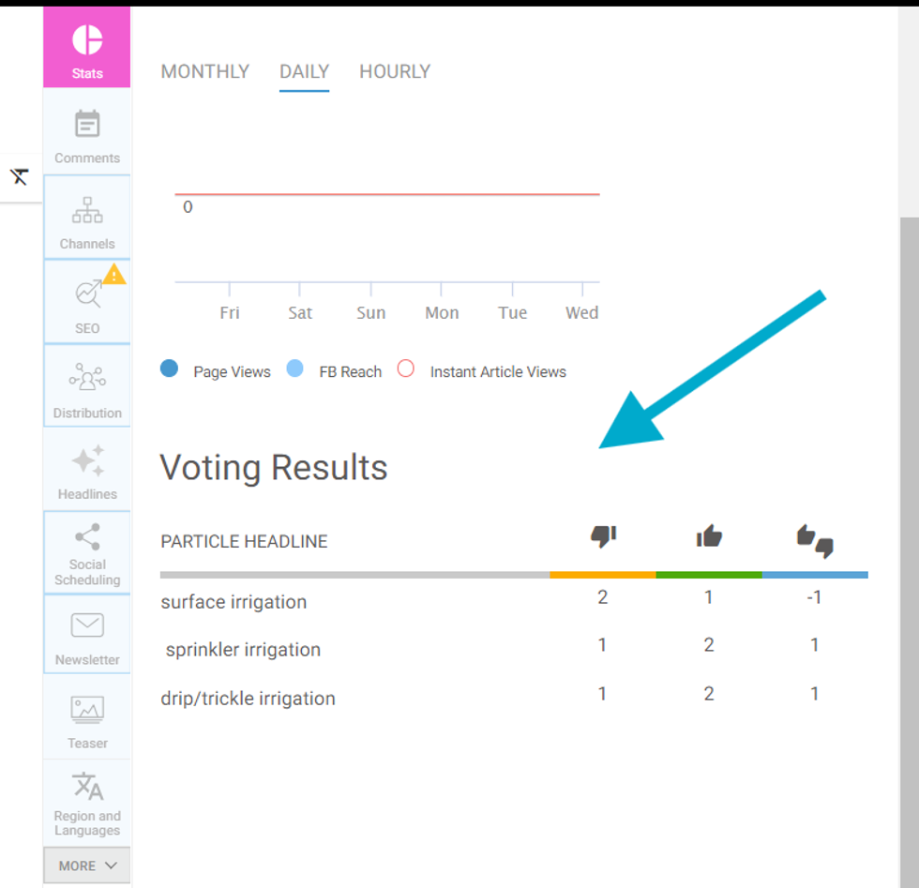Image resolution: width=919 pixels, height=888 pixels.
Task: Open Region and Languages translate icon
Action: [x=87, y=787]
